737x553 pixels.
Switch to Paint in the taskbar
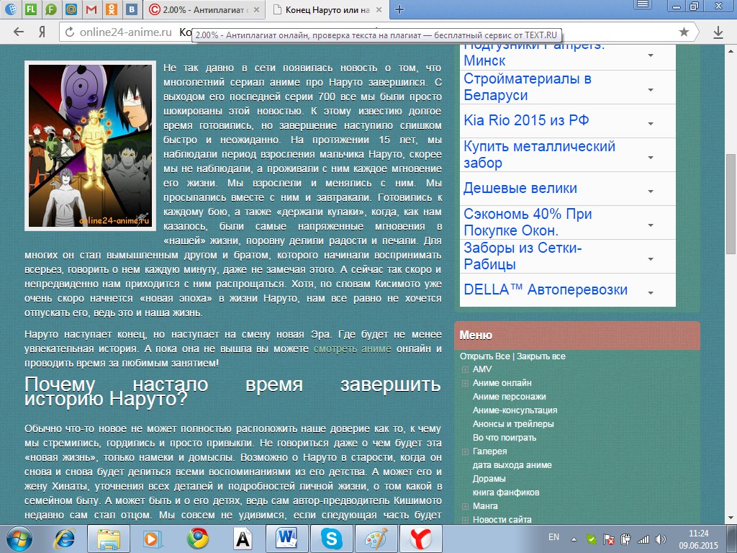[x=376, y=539]
